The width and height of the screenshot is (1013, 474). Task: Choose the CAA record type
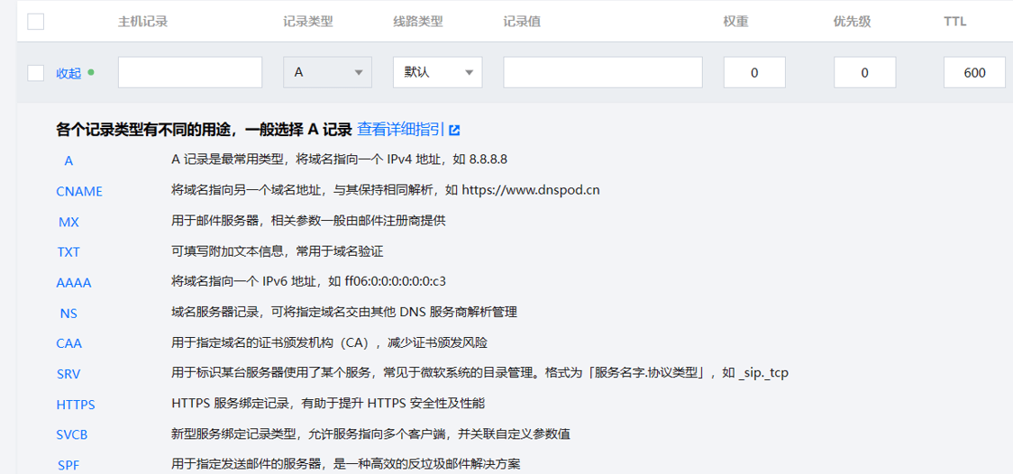click(69, 343)
